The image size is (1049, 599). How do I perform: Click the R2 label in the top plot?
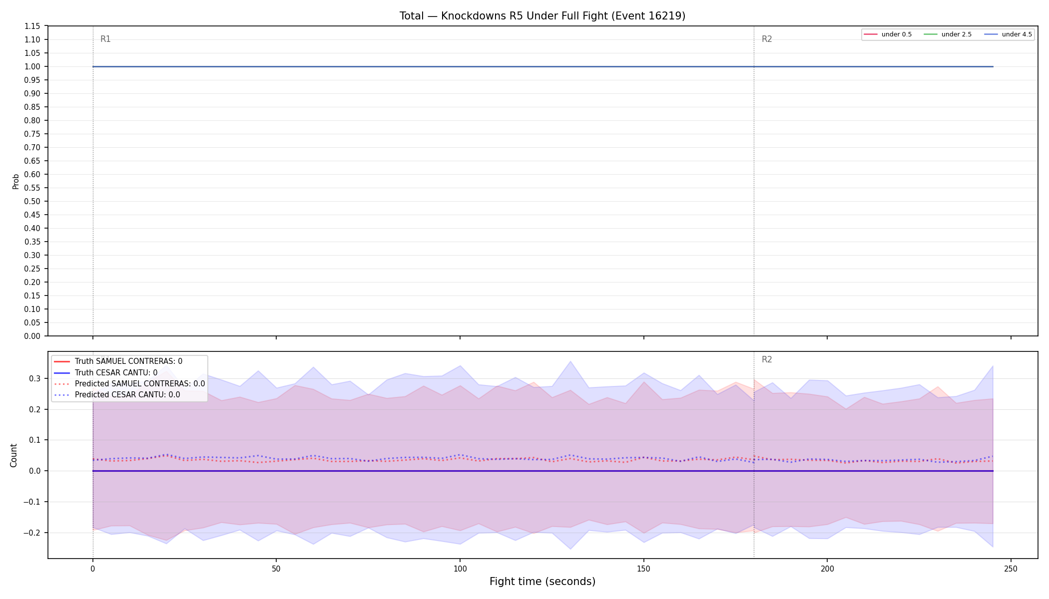coord(767,39)
